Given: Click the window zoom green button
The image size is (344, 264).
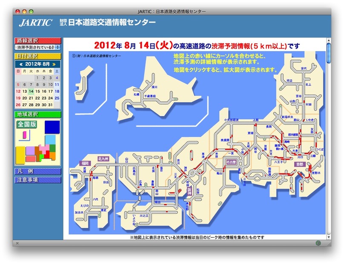Looking at the screenshot, I should 32,11.
